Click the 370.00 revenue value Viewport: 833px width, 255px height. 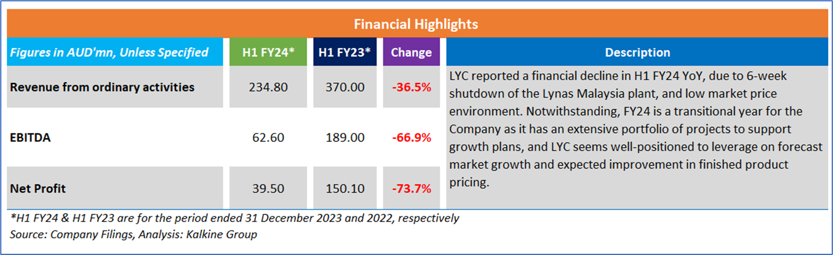pos(345,87)
